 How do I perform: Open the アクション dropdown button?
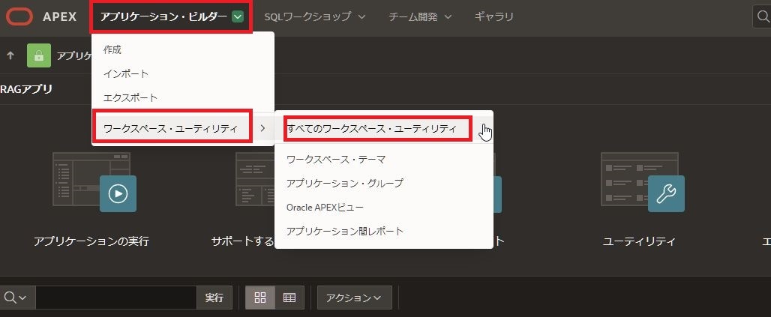click(355, 298)
